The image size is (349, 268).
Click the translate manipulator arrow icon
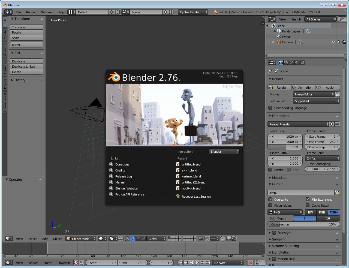pos(133,239)
